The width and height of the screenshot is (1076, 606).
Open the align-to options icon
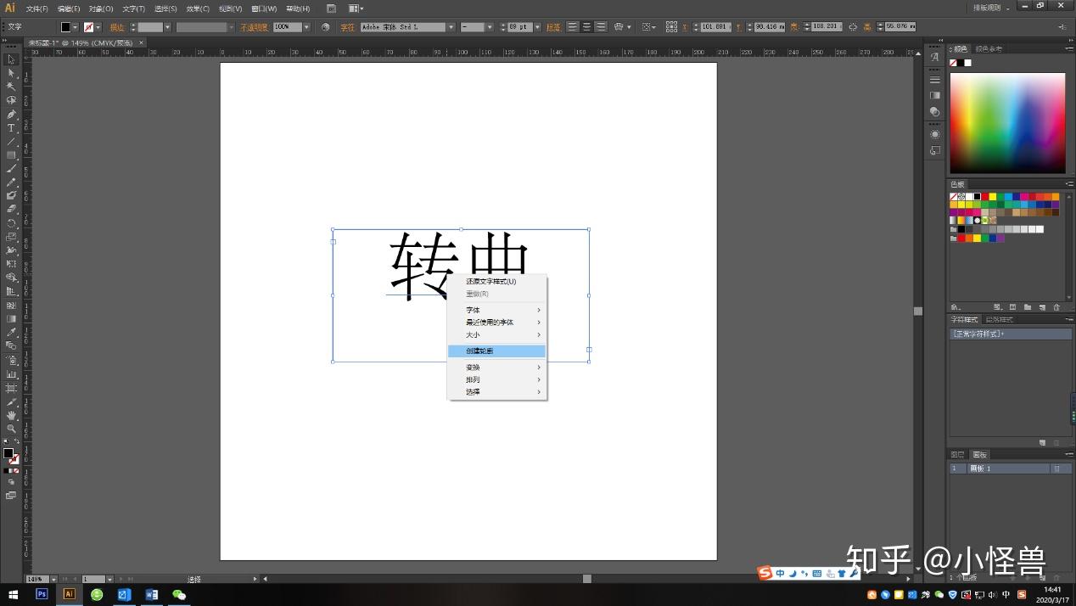click(647, 27)
